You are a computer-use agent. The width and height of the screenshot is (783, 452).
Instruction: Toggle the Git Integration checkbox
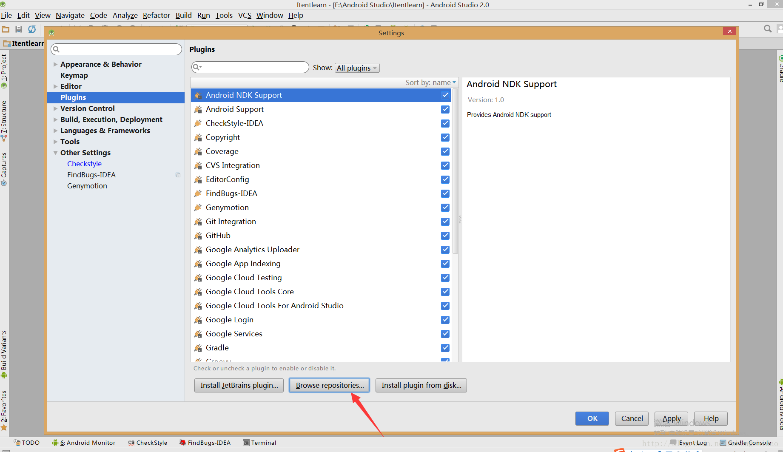pos(445,222)
